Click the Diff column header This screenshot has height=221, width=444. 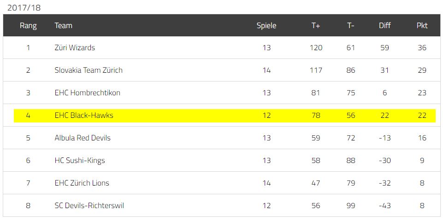click(385, 26)
